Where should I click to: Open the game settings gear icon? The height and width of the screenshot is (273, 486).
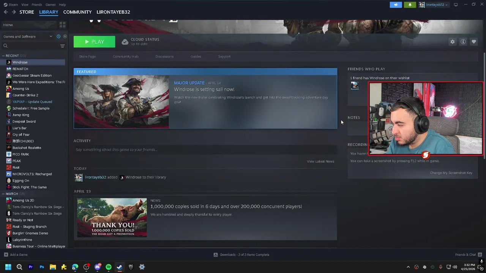point(452,42)
